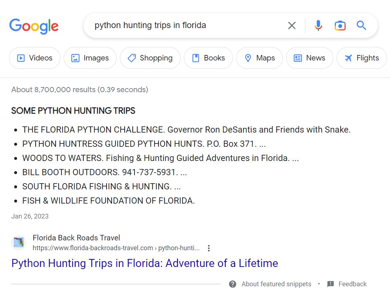Open Python Hunting Trips in Florida result link
The image size is (390, 291).
145,263
